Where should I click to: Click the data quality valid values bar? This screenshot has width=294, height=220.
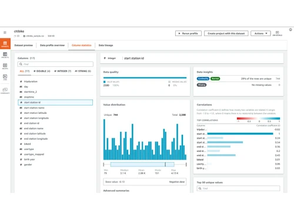[x=145, y=77]
